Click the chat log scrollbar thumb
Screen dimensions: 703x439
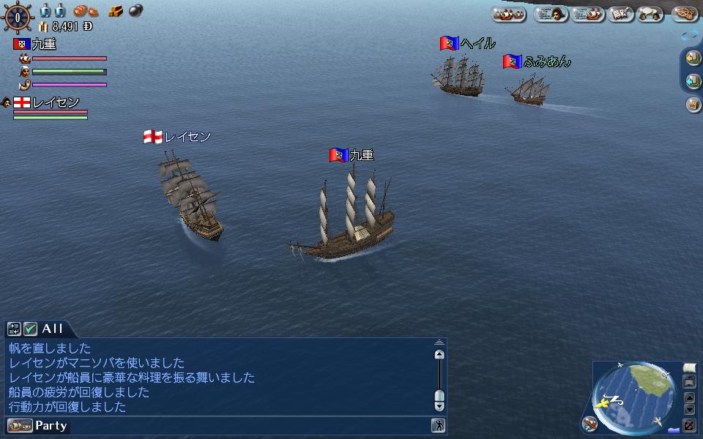pos(439,396)
